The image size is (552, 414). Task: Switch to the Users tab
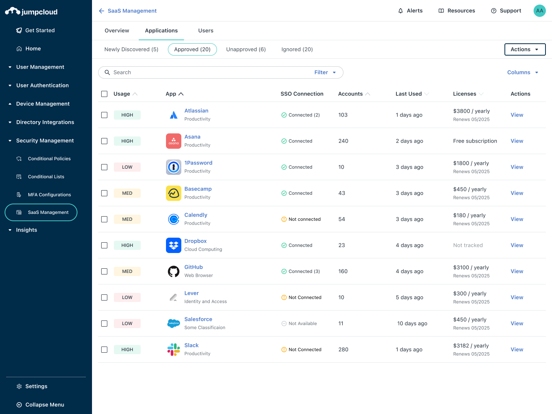205,30
